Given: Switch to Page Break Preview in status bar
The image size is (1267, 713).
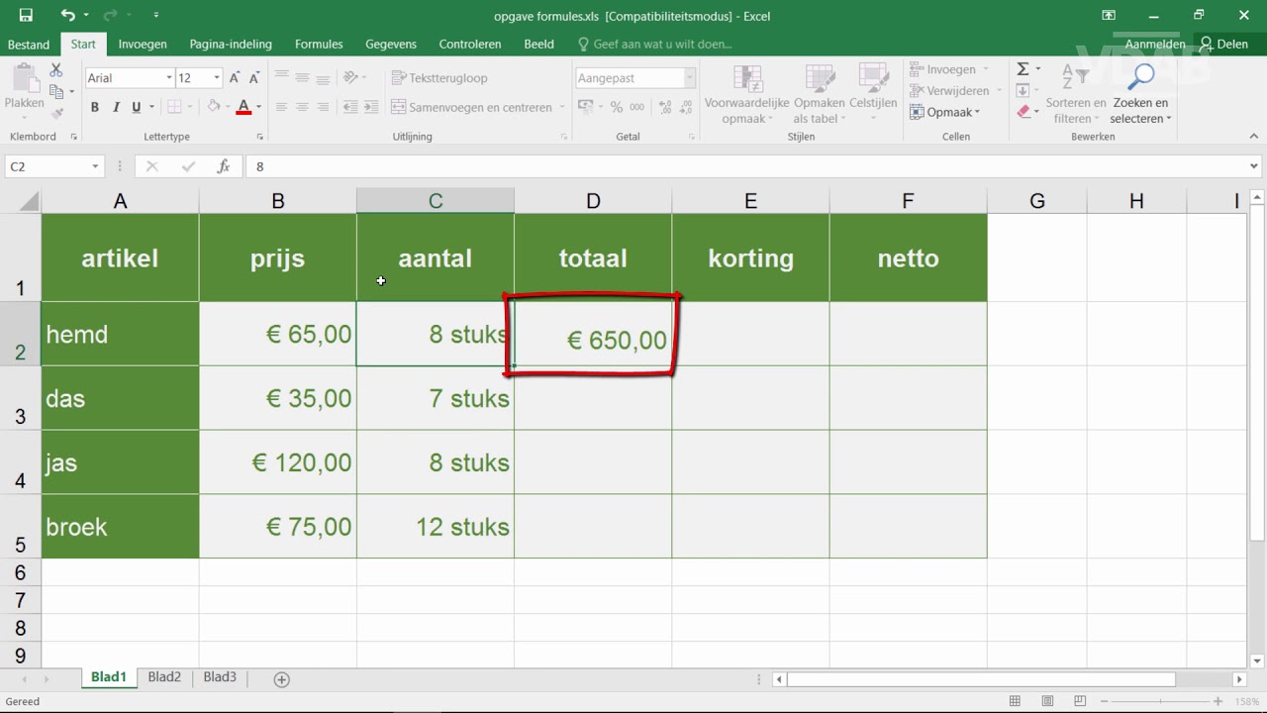Looking at the screenshot, I should 1081,701.
